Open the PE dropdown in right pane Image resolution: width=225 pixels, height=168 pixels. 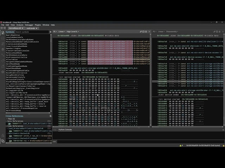(154, 31)
